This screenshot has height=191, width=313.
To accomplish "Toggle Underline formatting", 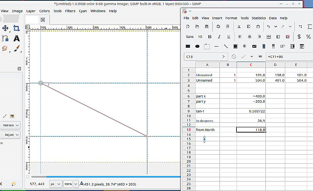I will coord(229,36).
